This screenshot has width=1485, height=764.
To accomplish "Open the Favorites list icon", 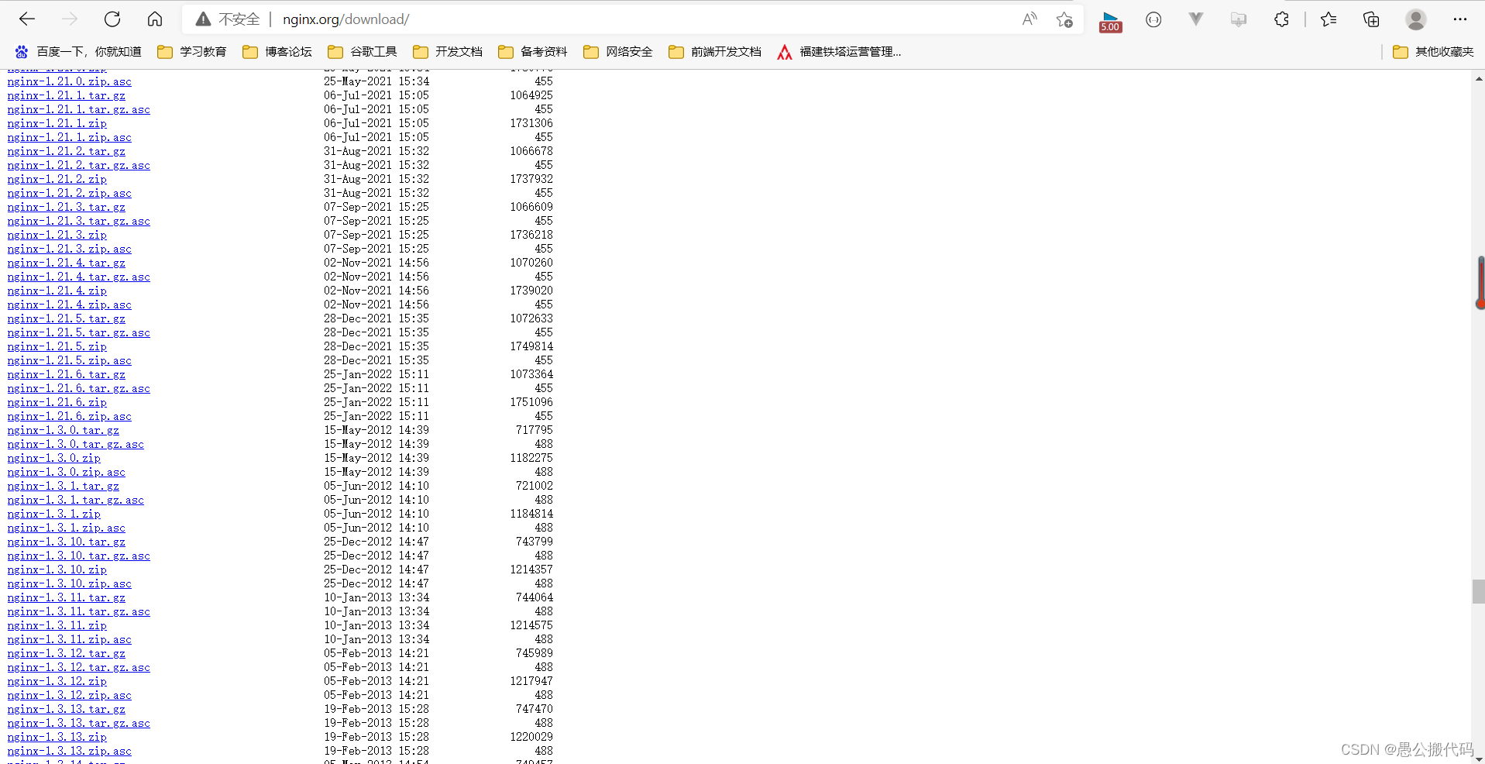I will coord(1329,19).
